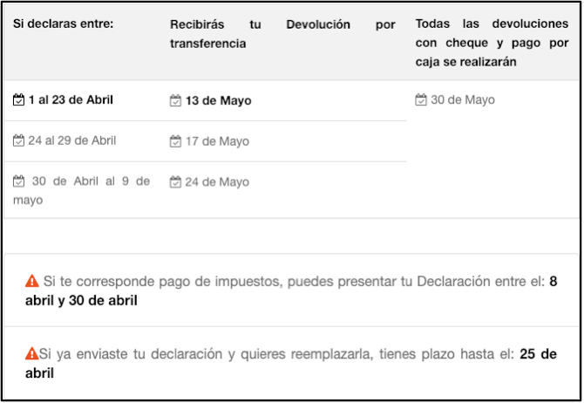
Task: Select the '1 al 23 de Abril' text
Action: pos(71,100)
